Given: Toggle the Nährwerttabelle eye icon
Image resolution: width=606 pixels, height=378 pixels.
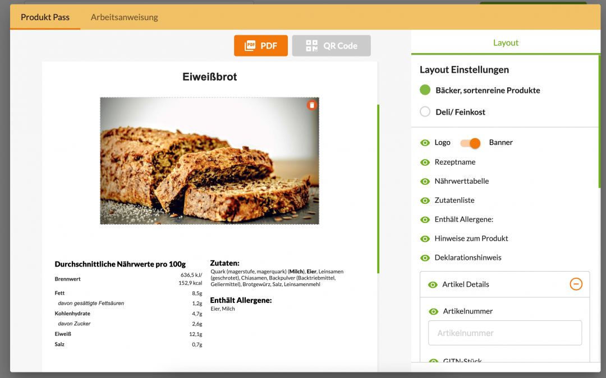Looking at the screenshot, I should click(425, 181).
